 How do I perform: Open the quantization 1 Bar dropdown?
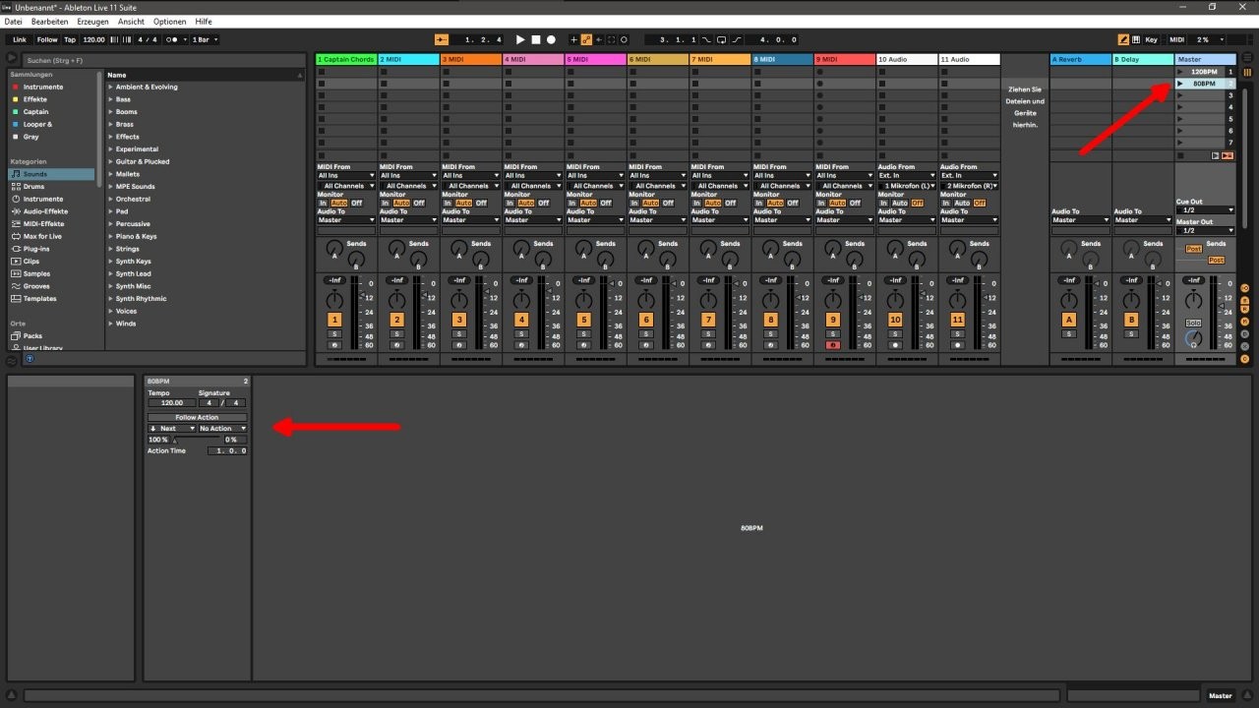coord(205,39)
